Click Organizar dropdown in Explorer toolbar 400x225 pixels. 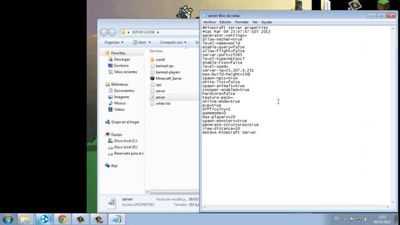click(114, 42)
